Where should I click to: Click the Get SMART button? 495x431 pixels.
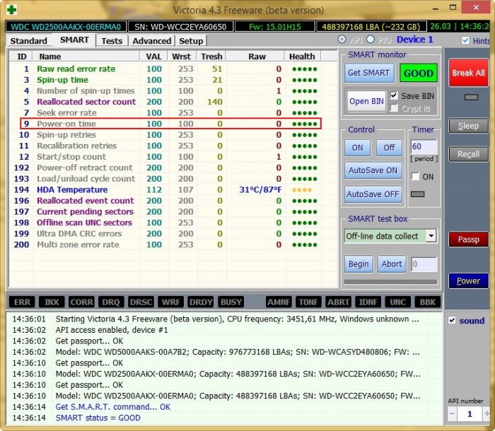point(368,73)
